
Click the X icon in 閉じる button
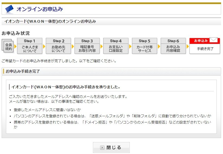point(102,148)
